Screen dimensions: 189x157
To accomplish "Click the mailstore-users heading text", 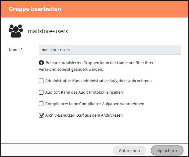I will (x=48, y=31).
